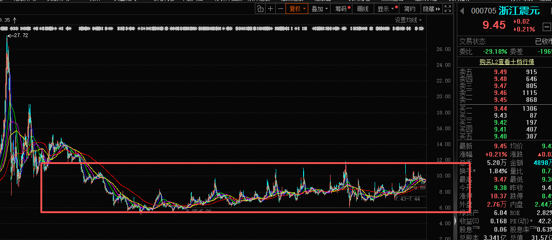Select the 买三 price 9.42
This screenshot has width=552, height=240.
tap(500, 122)
